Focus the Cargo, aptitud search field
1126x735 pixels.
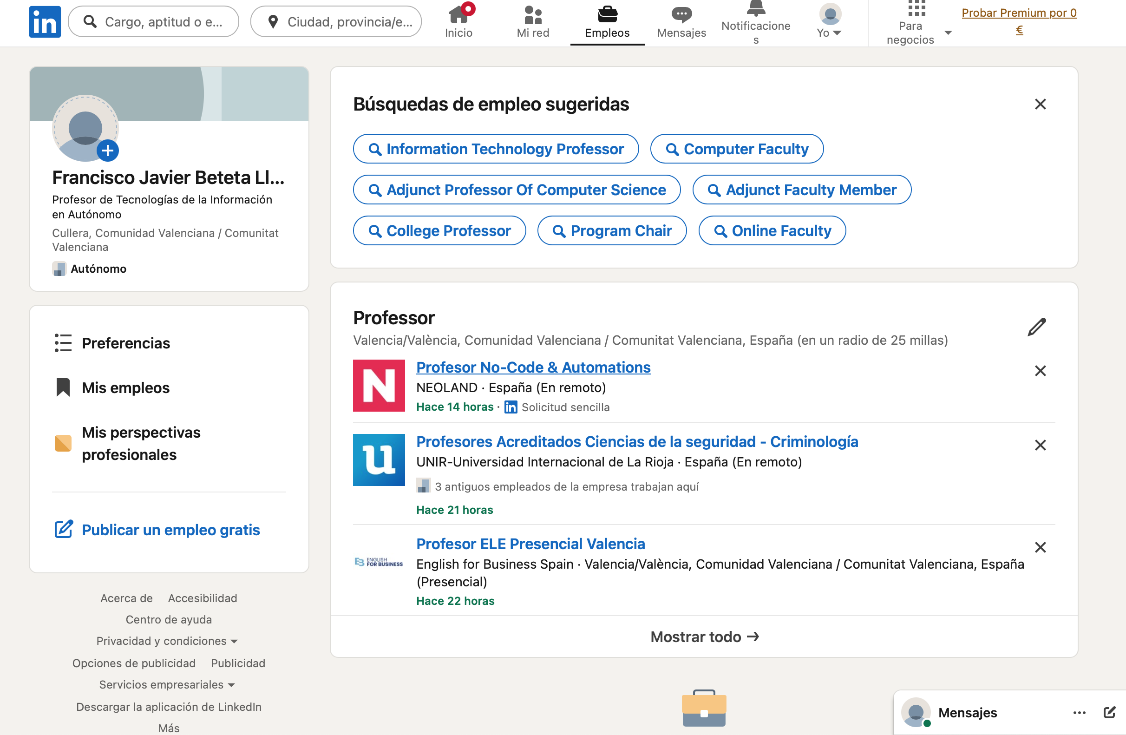pos(161,21)
